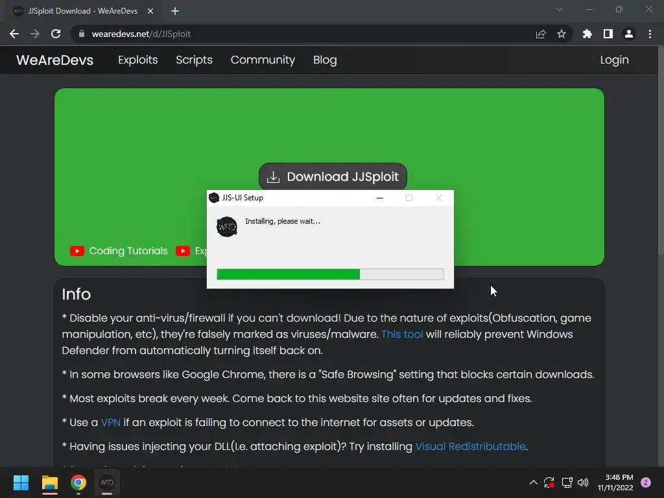Click the WRD logo in the setup dialog

click(226, 227)
